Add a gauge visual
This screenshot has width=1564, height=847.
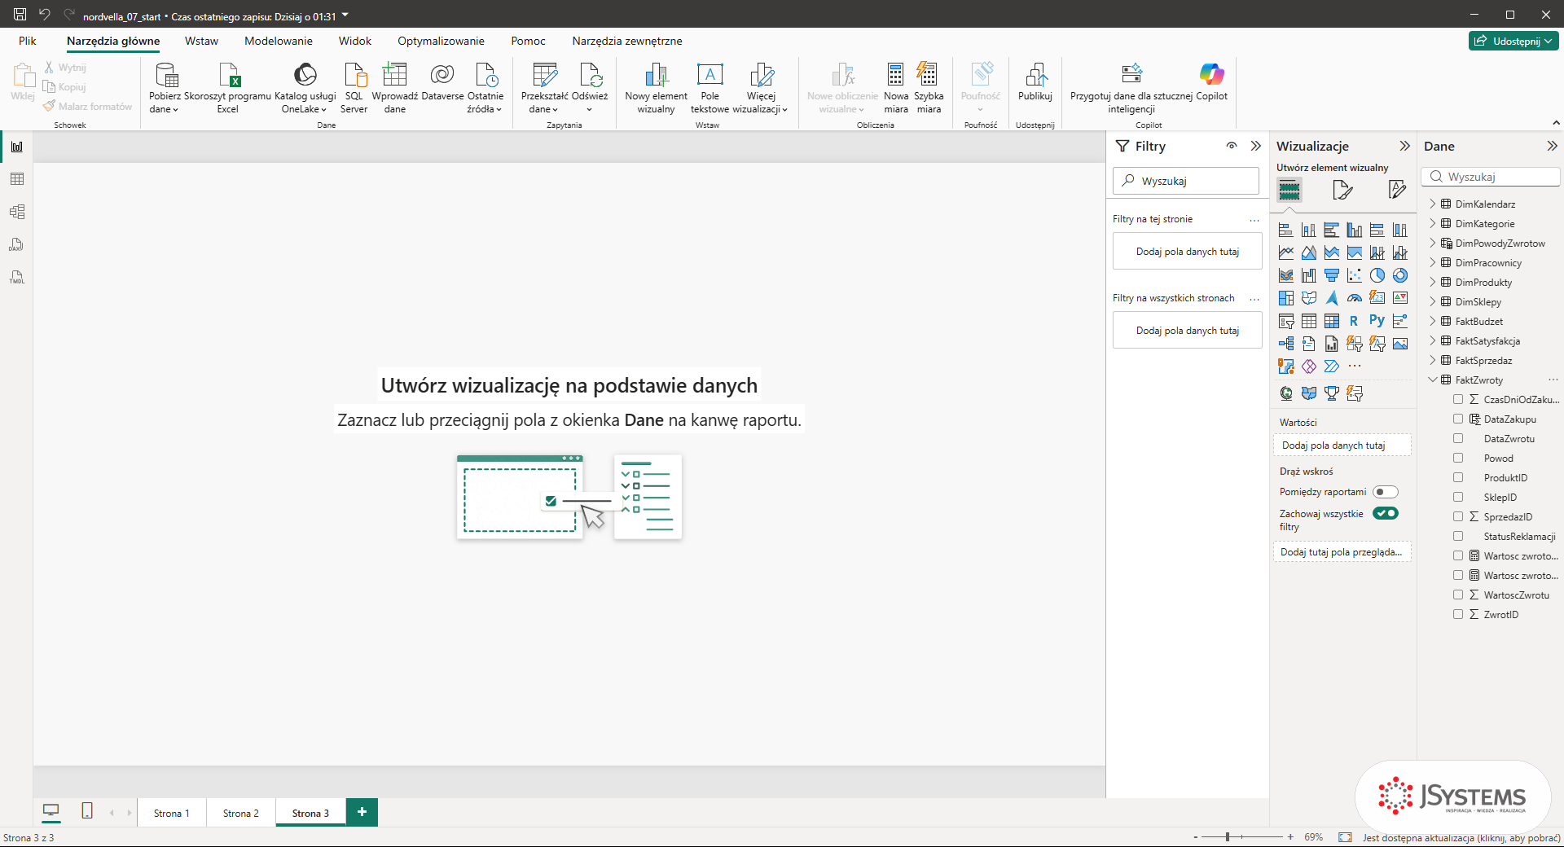[1355, 298]
